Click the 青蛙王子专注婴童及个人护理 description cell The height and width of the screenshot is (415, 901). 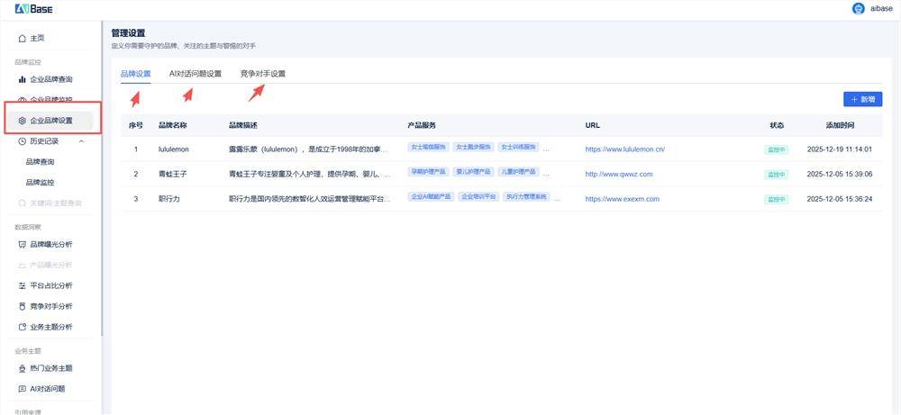tap(310, 174)
